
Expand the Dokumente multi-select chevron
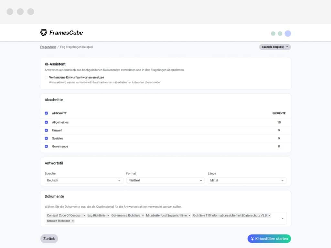(283, 219)
